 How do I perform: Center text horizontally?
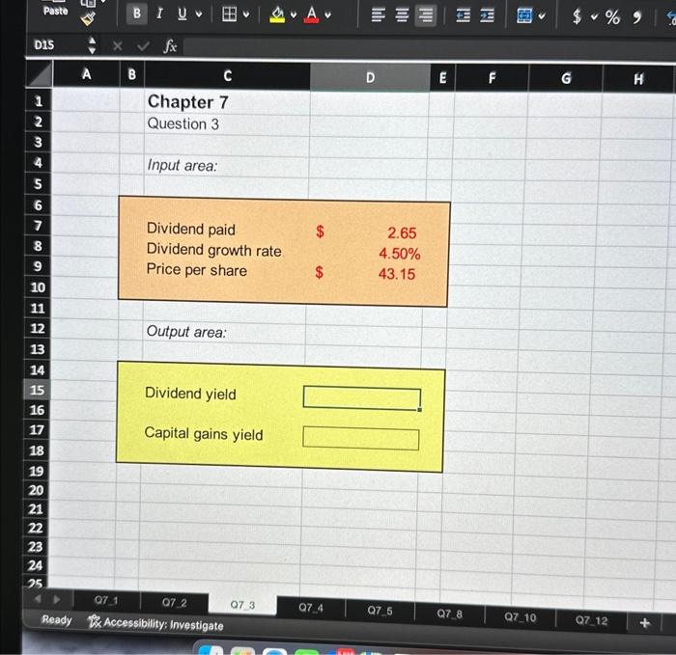point(402,15)
